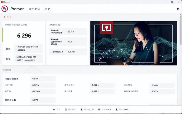This screenshot has width=182, height=114.
Task: Click the 4.677 s timing value
Action: [103, 91]
